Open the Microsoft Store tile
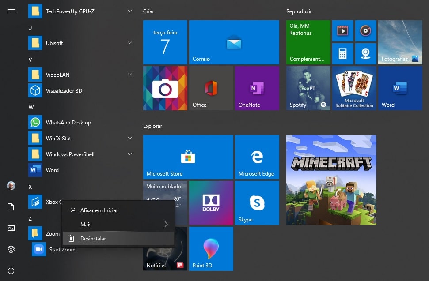 [188, 157]
